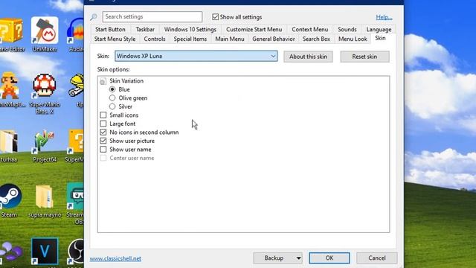Open the General Behavior tab

274,39
